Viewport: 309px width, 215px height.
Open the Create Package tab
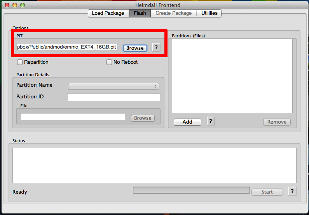174,13
